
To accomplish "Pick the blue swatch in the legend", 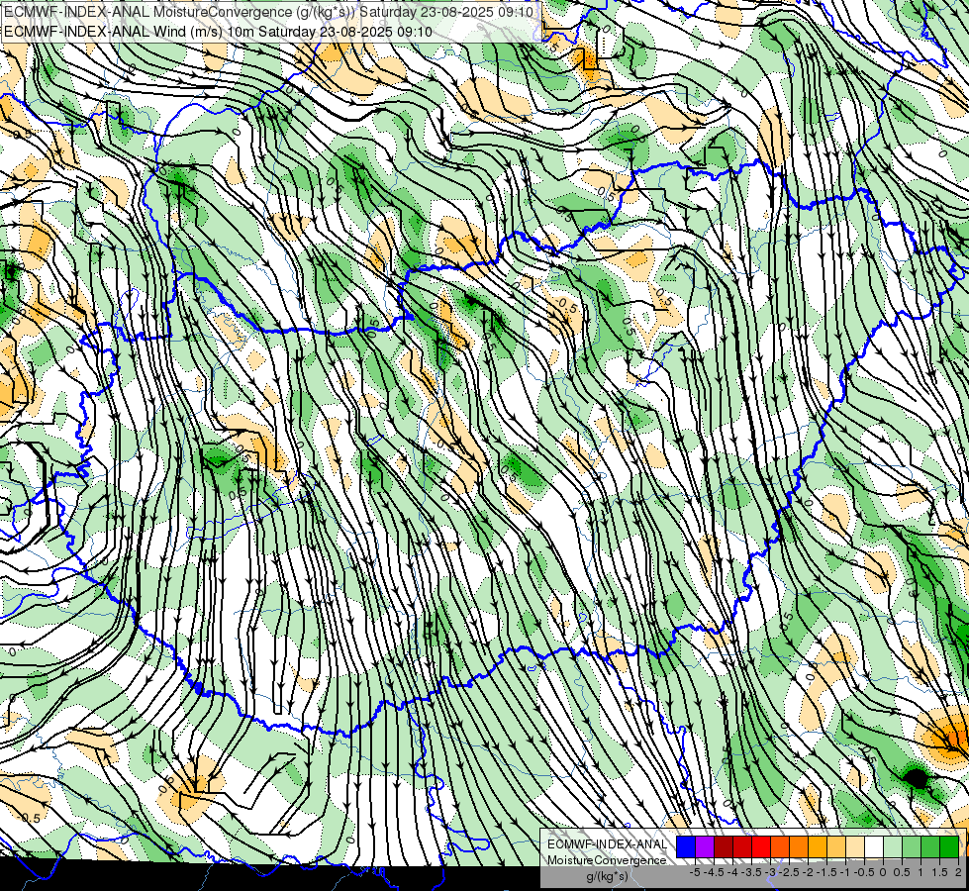I will [x=686, y=846].
